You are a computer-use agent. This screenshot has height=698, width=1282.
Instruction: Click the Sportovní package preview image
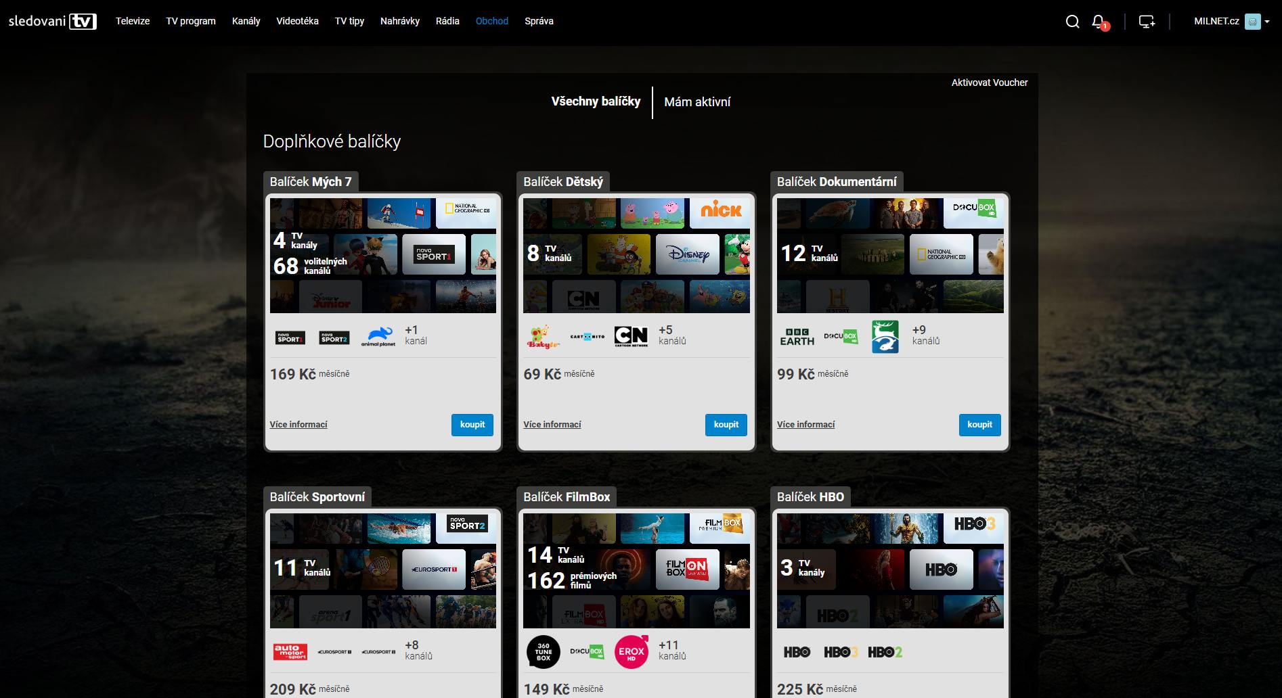pyautogui.click(x=383, y=571)
